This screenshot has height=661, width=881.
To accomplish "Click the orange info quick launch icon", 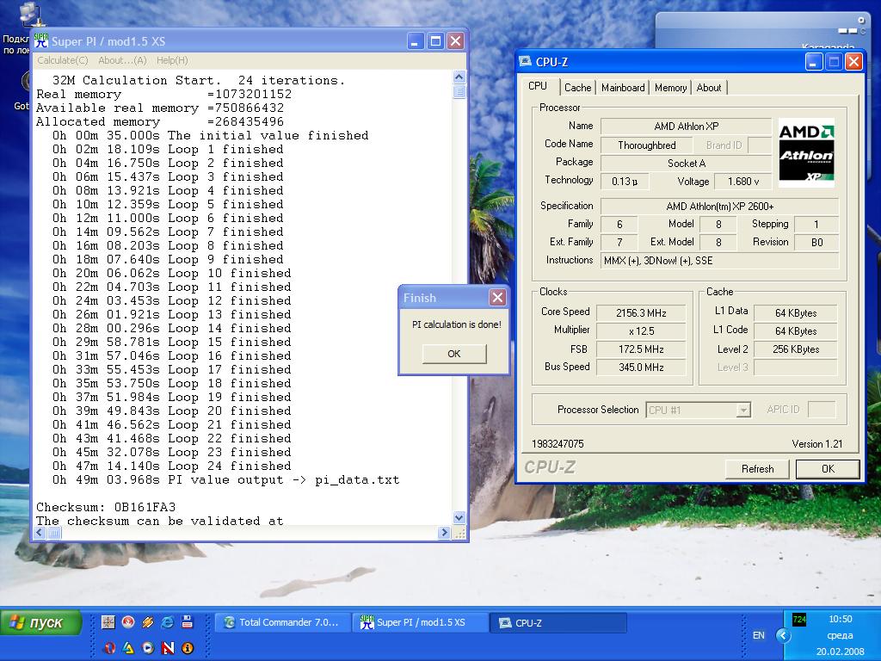I will pyautogui.click(x=187, y=647).
